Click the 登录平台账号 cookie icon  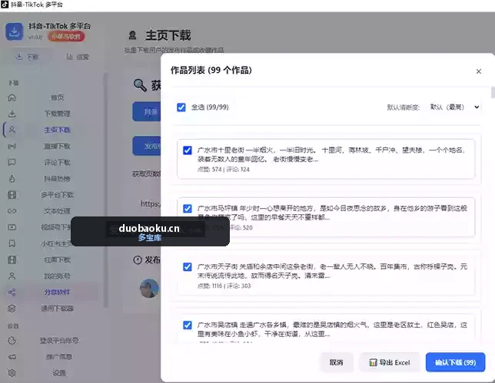[x=12, y=341]
